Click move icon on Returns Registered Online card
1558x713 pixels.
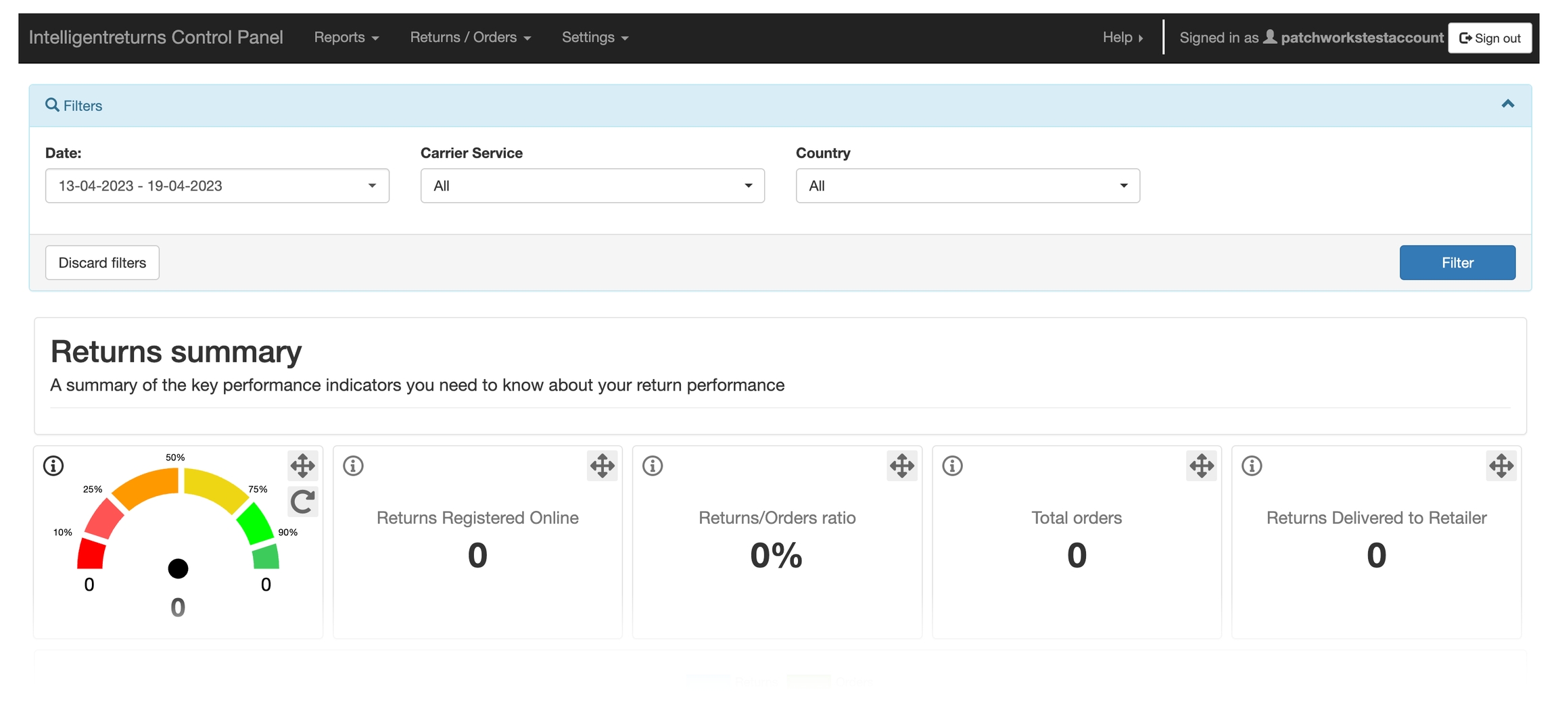602,466
